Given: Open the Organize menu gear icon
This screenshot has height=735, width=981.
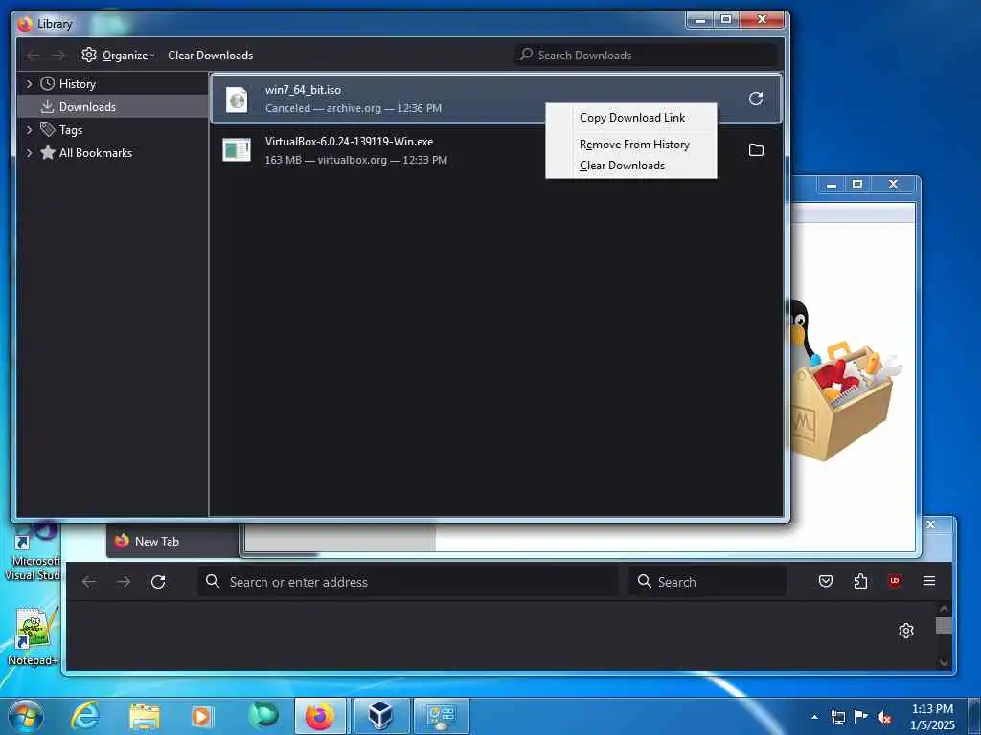Looking at the screenshot, I should [x=89, y=55].
